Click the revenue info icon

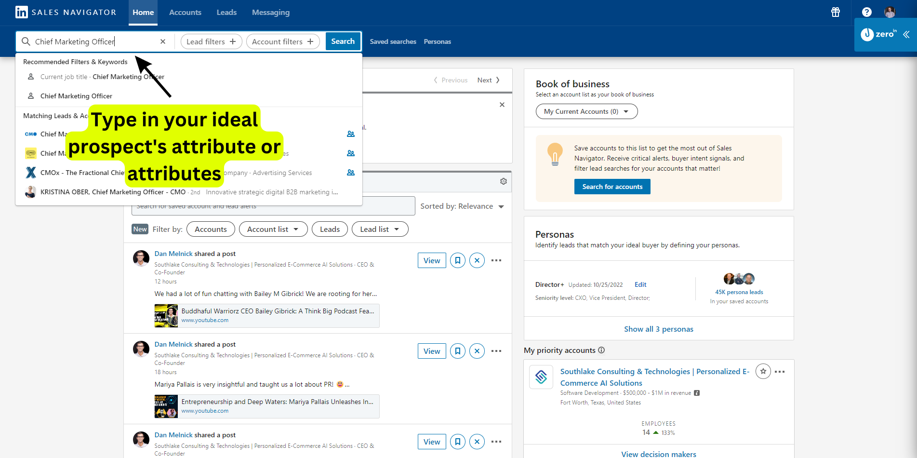click(697, 393)
